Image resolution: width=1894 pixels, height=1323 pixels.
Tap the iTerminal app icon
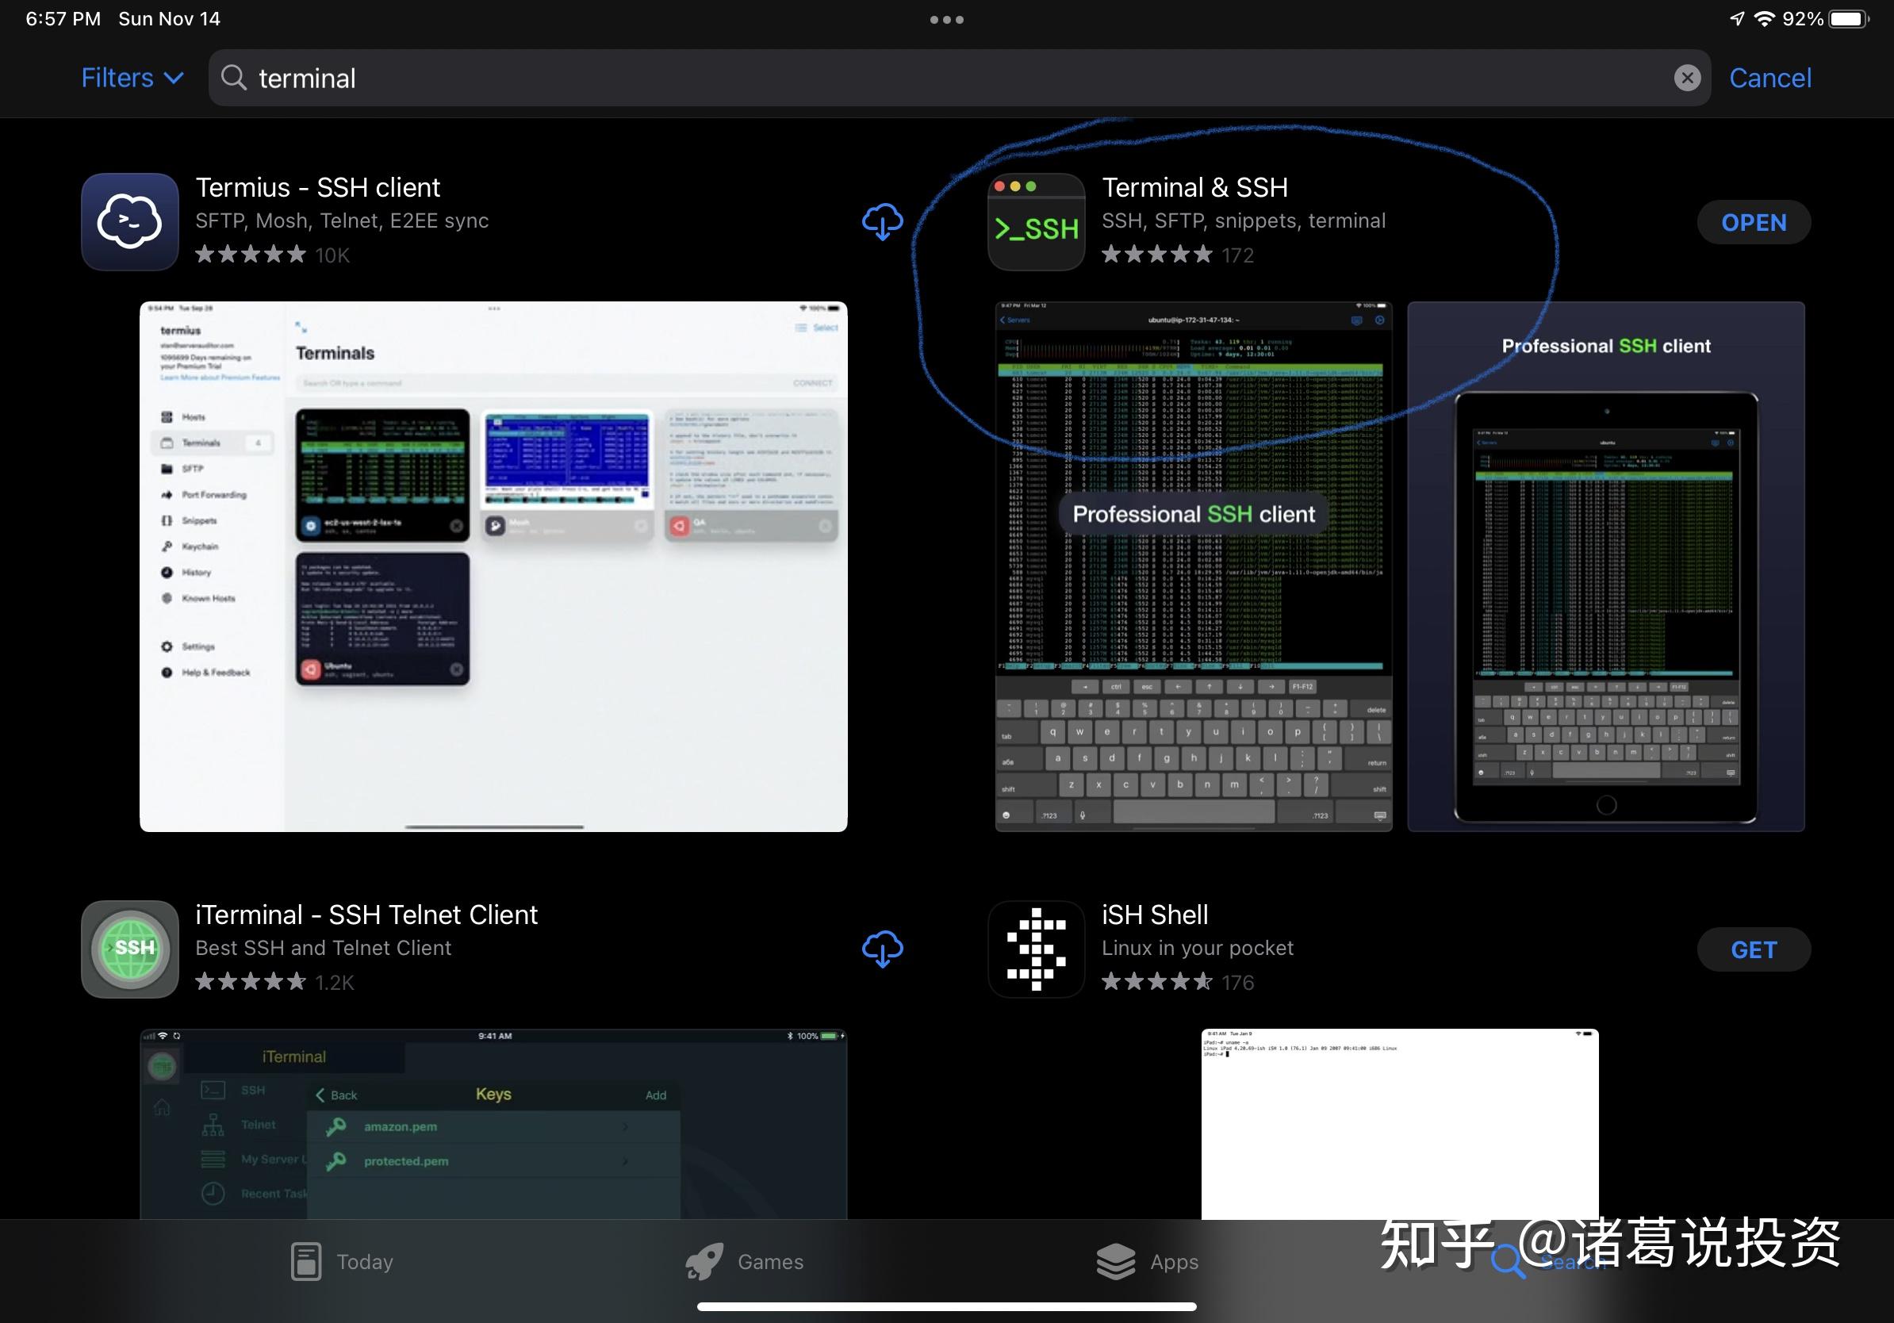128,949
